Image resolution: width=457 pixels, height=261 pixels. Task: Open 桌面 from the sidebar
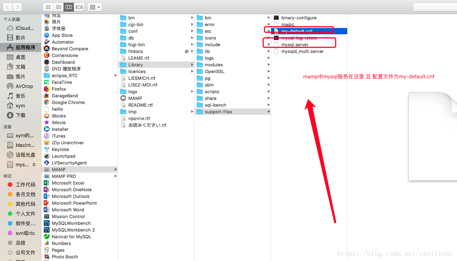click(21, 57)
